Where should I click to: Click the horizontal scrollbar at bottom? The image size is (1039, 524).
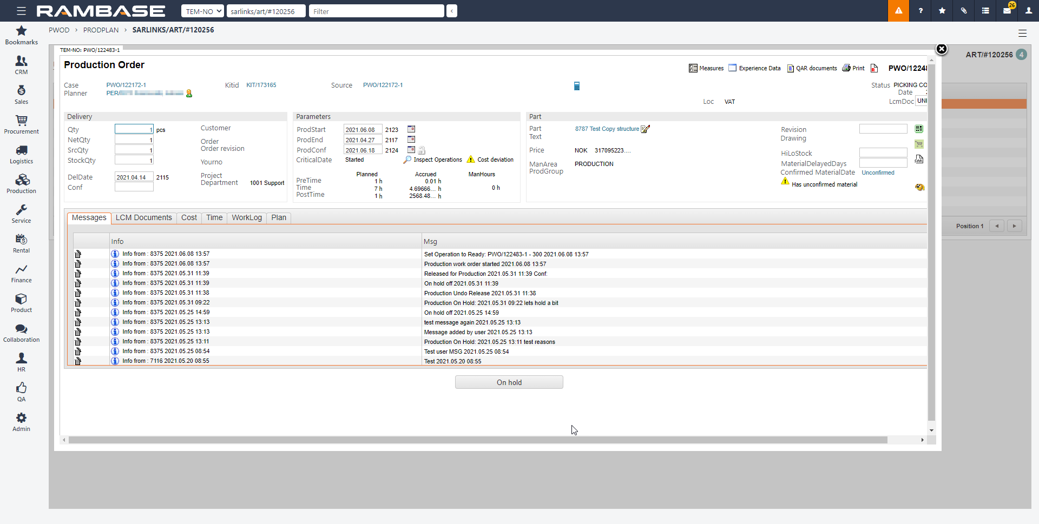coord(476,440)
